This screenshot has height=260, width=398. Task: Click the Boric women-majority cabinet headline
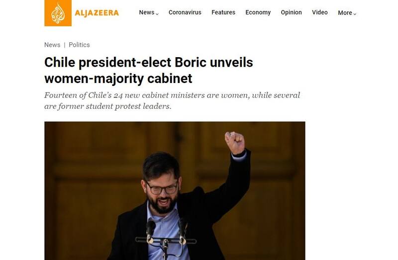[148, 70]
